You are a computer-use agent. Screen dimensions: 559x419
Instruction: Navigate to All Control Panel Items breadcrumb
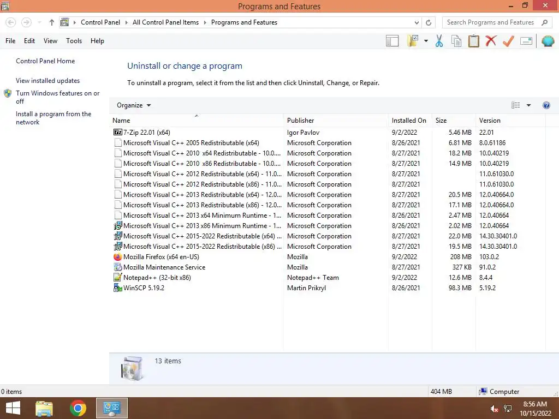(x=166, y=22)
